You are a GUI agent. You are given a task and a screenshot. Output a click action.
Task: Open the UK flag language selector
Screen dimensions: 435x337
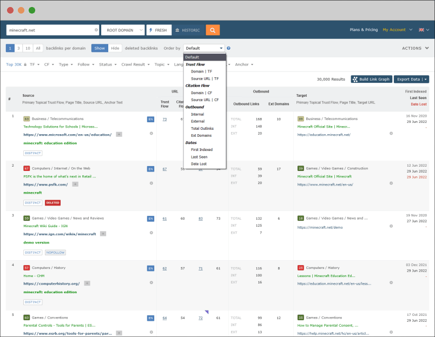(424, 30)
